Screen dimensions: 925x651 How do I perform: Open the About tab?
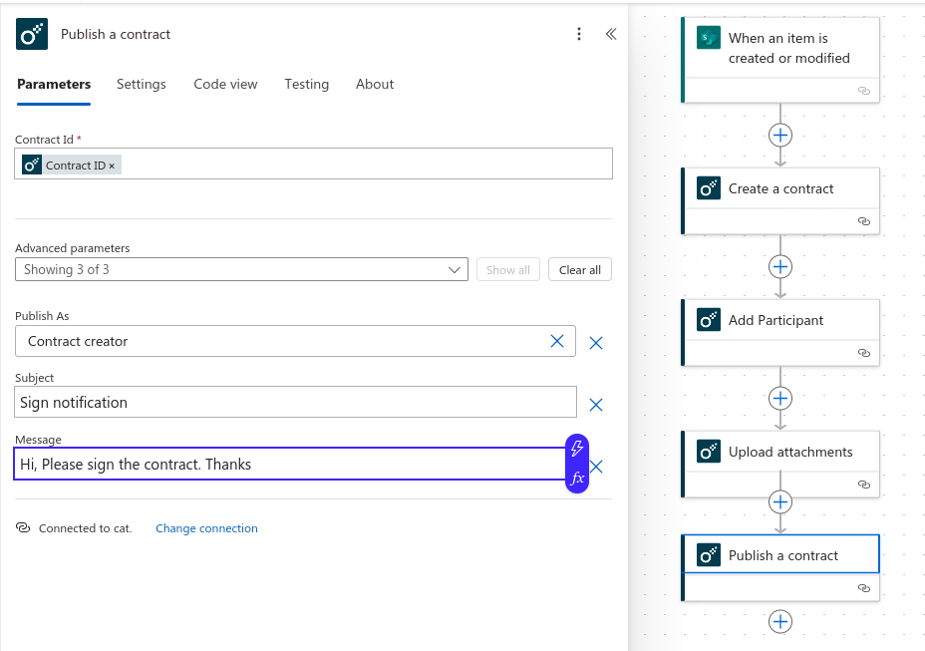[375, 85]
